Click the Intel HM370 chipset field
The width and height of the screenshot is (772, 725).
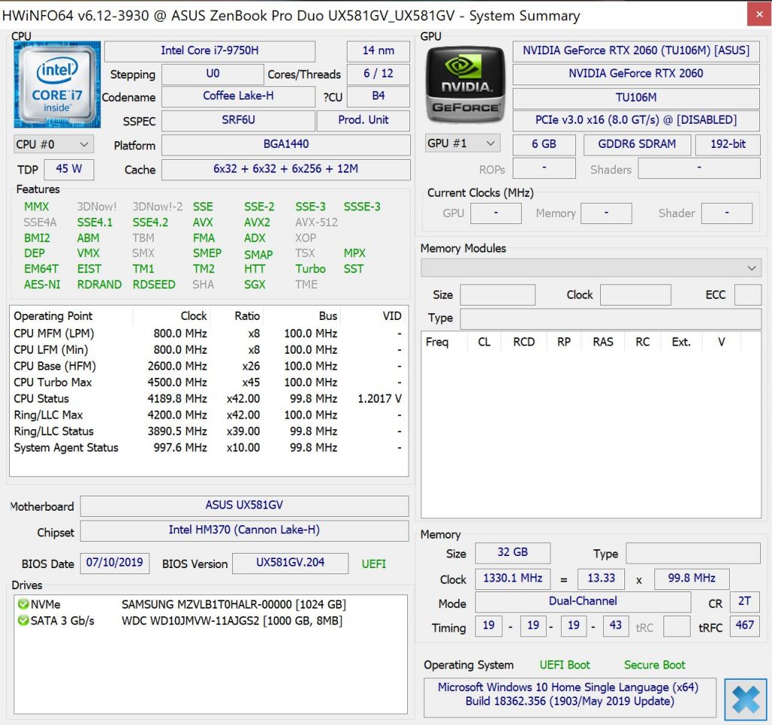coord(244,530)
